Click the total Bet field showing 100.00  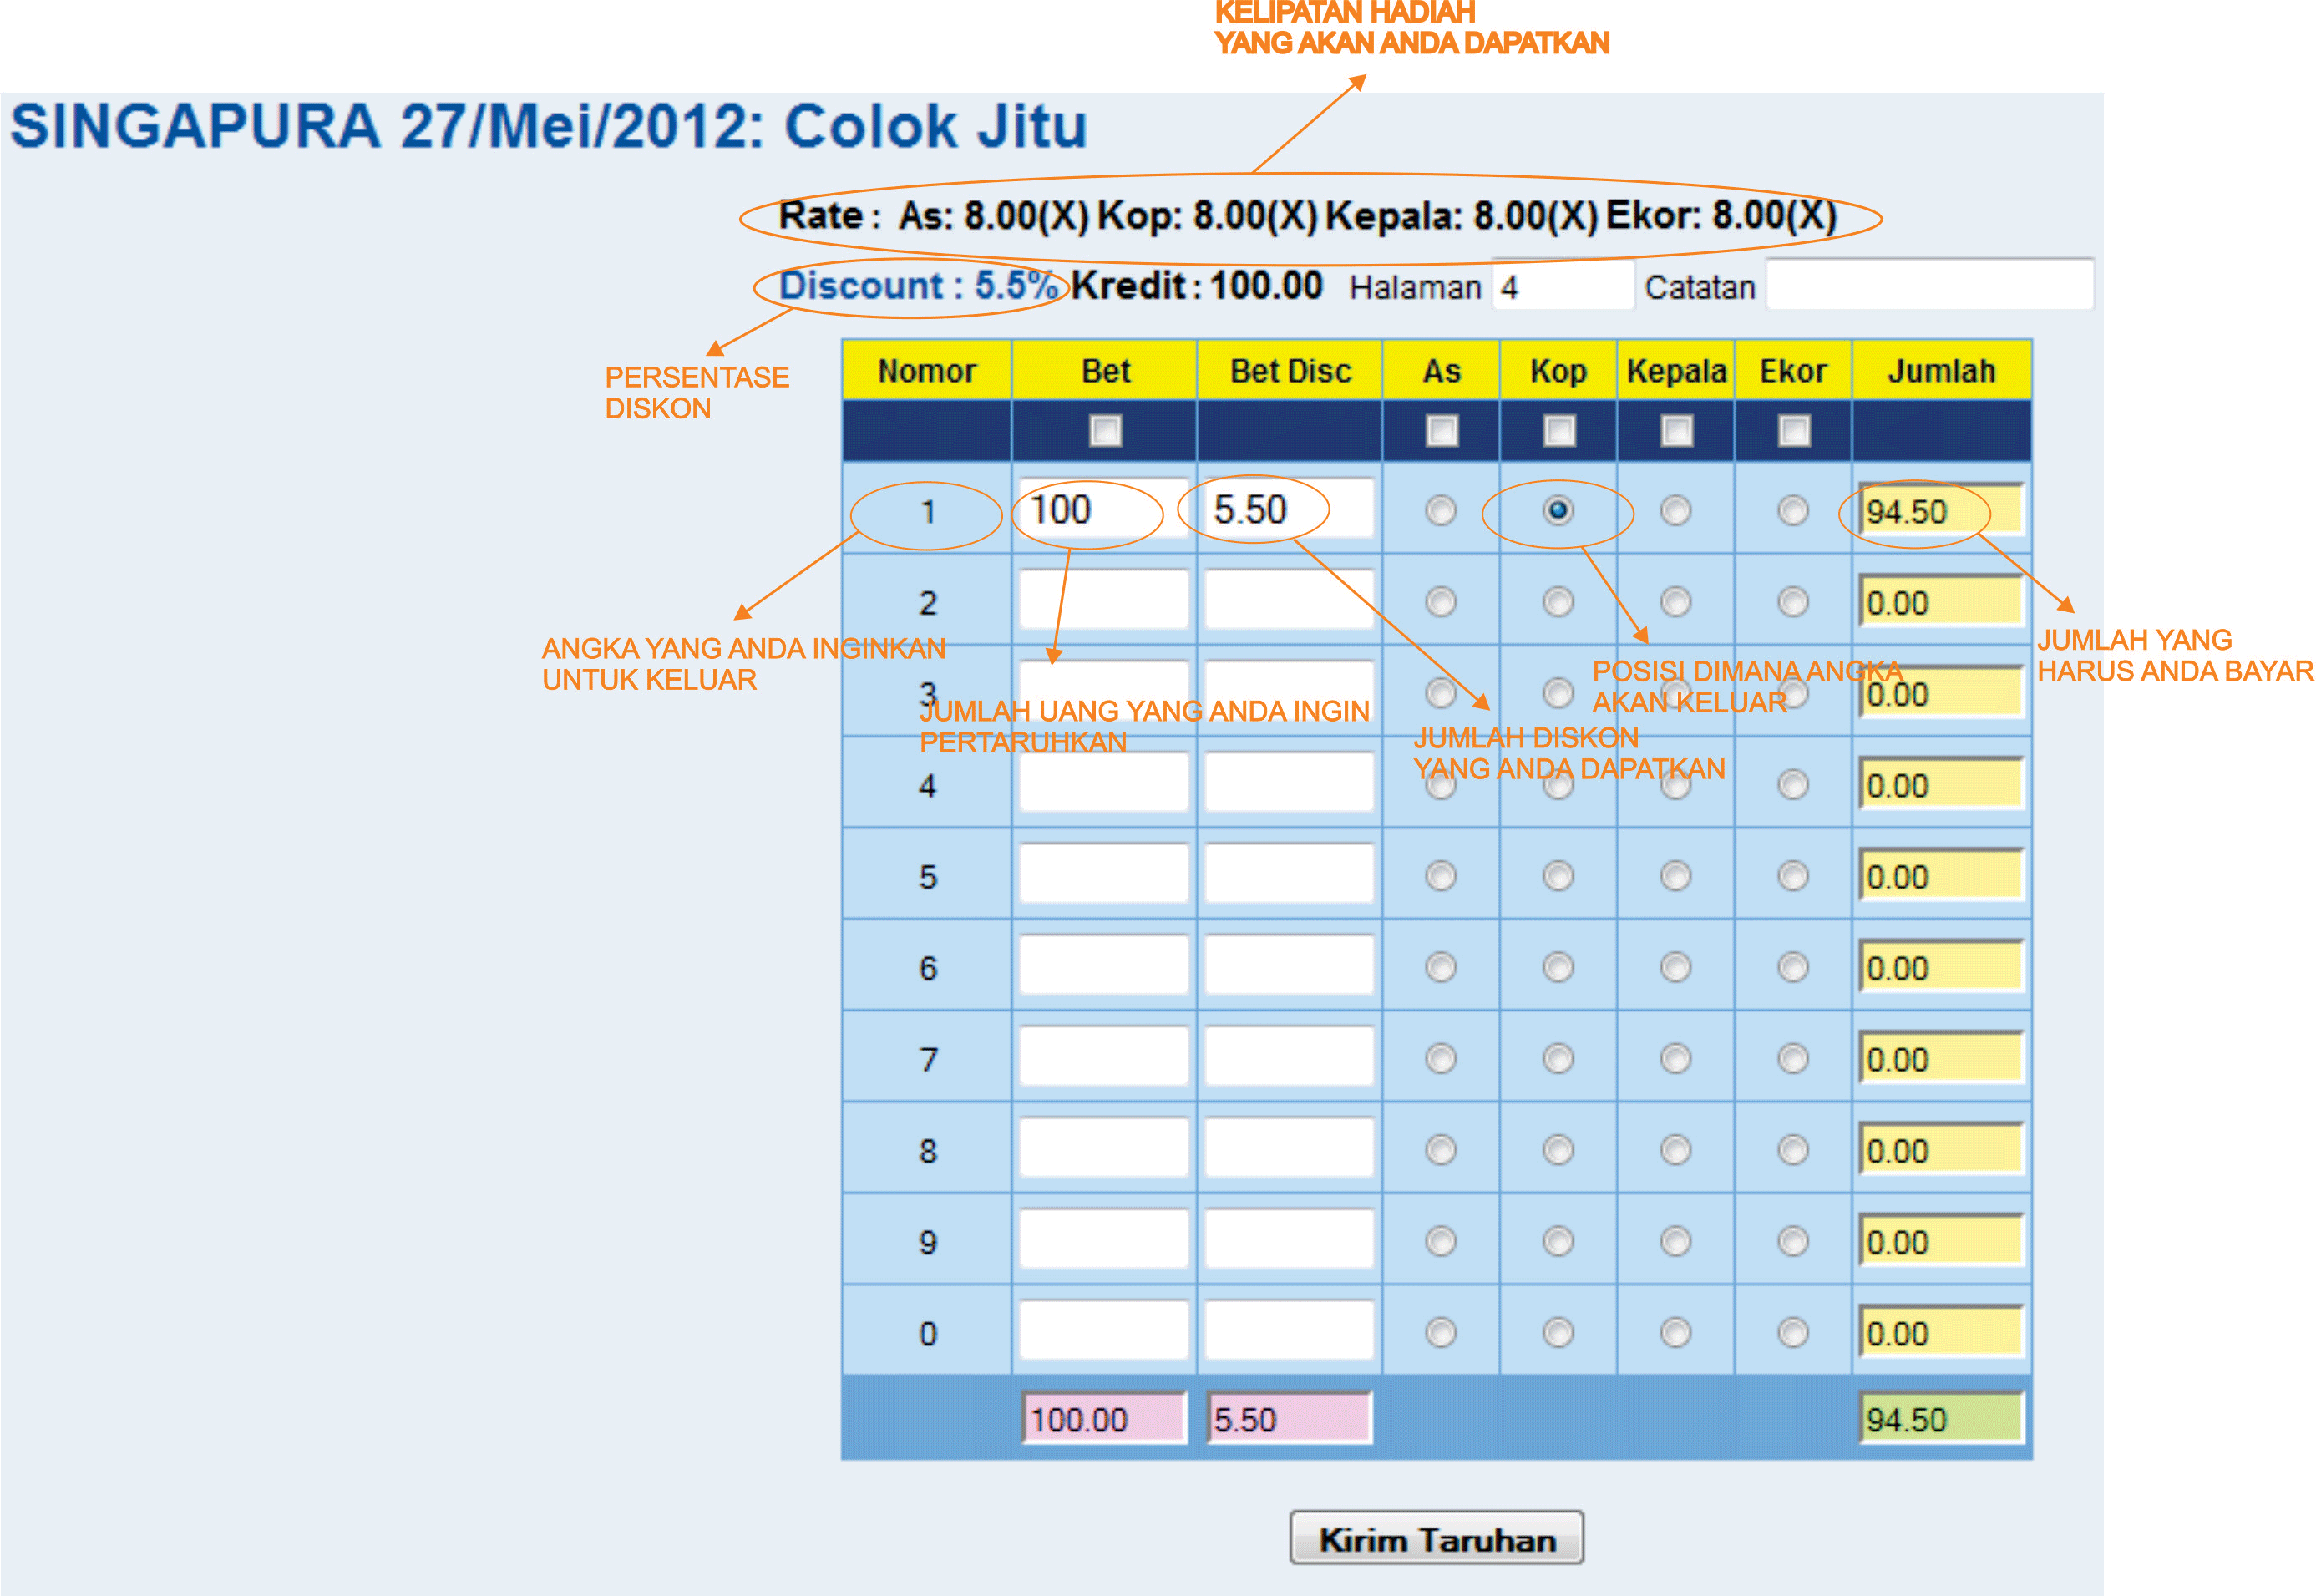(1104, 1418)
